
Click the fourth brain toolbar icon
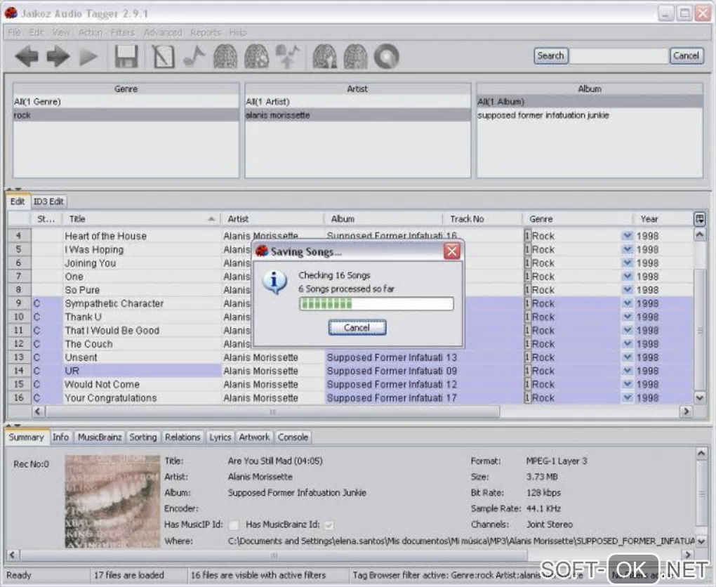click(355, 57)
